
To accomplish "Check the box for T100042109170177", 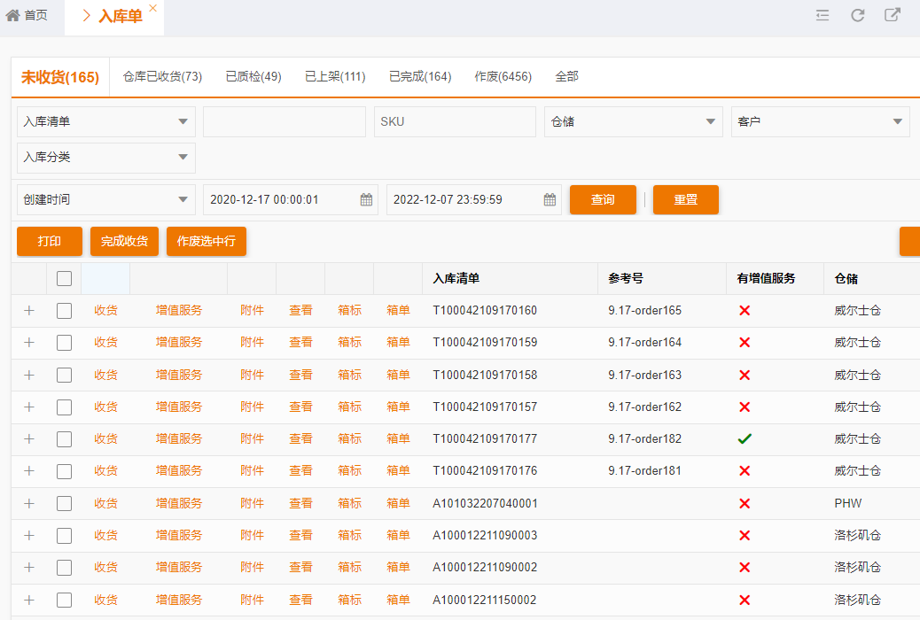I will click(64, 438).
